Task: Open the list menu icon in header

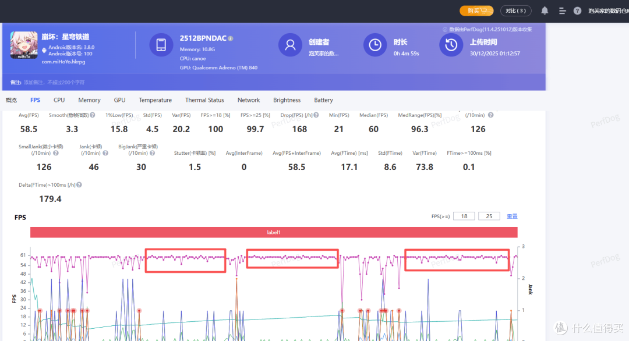Action: [562, 11]
